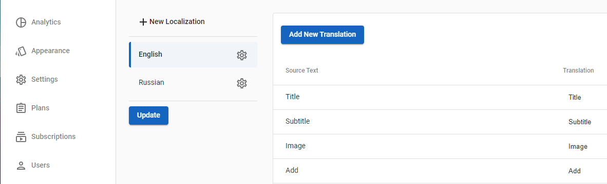Viewport: 607px width, 184px height.
Task: Click the plus icon for New Localization
Action: click(x=143, y=22)
